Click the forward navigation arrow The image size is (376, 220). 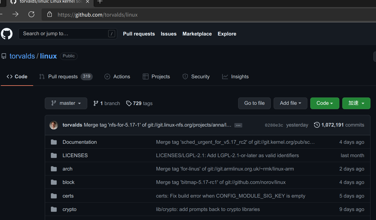click(x=15, y=14)
